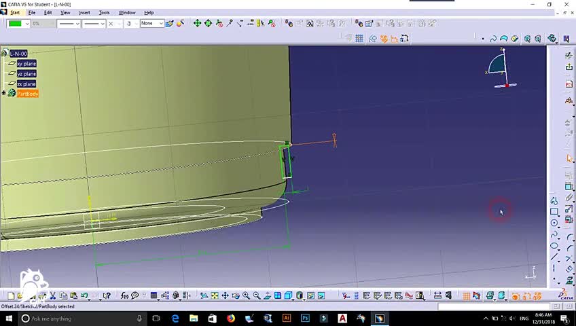Open Firefox from the taskbar

(x=231, y=319)
